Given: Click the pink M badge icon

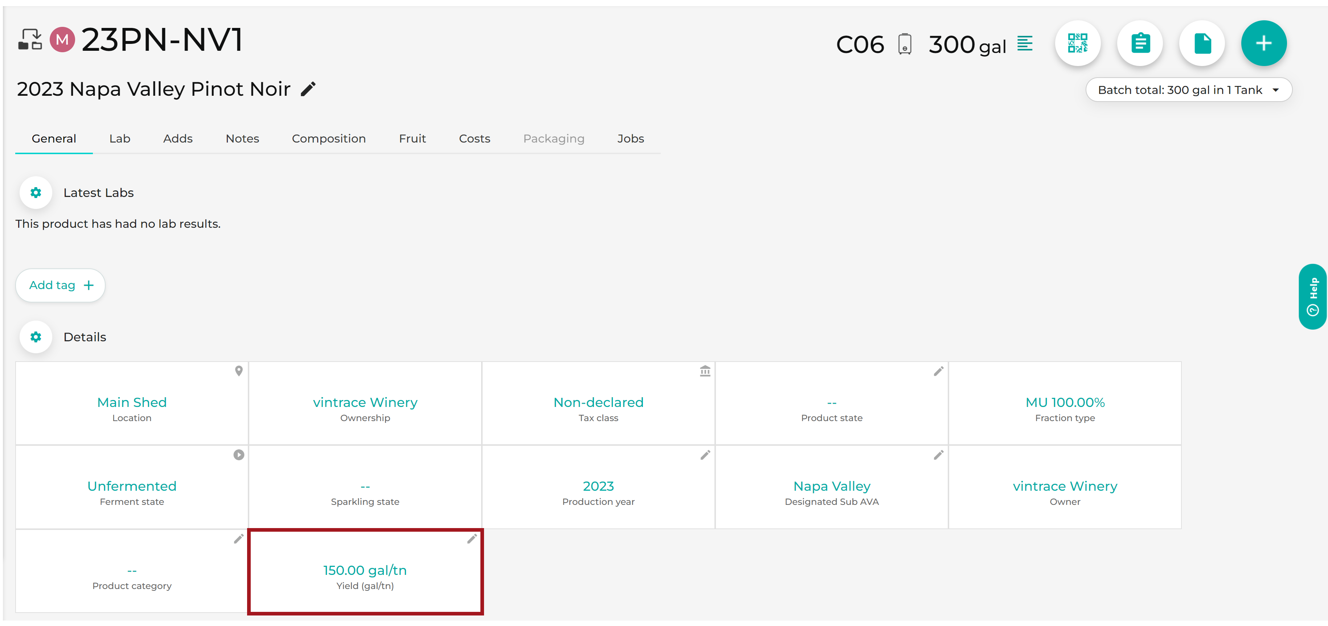Looking at the screenshot, I should 62,40.
